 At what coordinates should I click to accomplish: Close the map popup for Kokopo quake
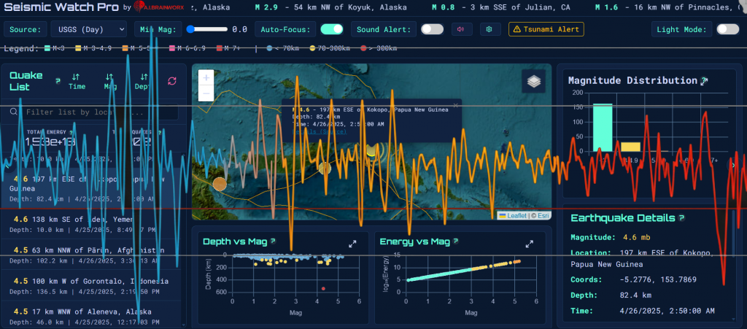click(x=455, y=105)
